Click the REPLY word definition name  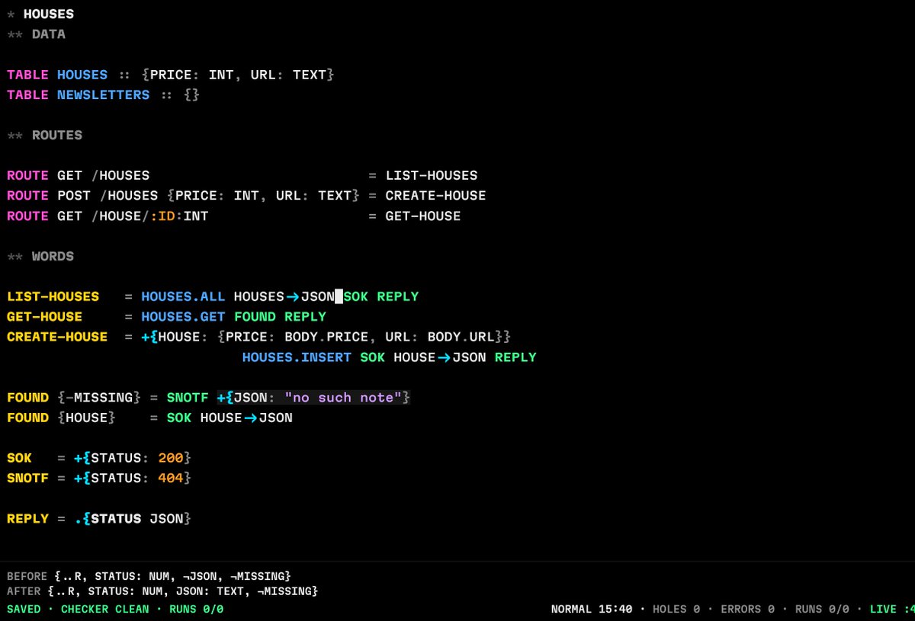coord(28,518)
